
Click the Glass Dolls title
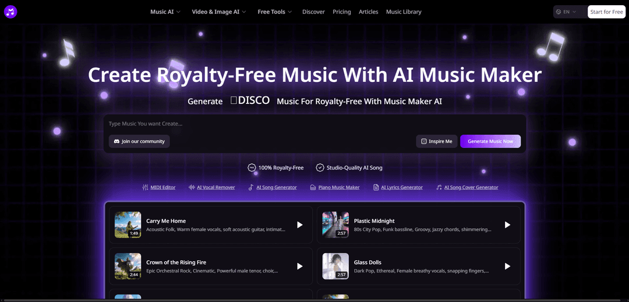[367, 263]
